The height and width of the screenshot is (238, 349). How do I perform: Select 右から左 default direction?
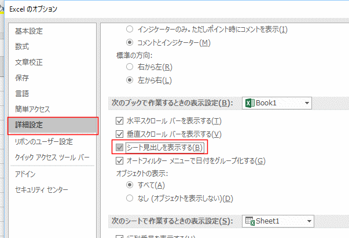pos(130,67)
